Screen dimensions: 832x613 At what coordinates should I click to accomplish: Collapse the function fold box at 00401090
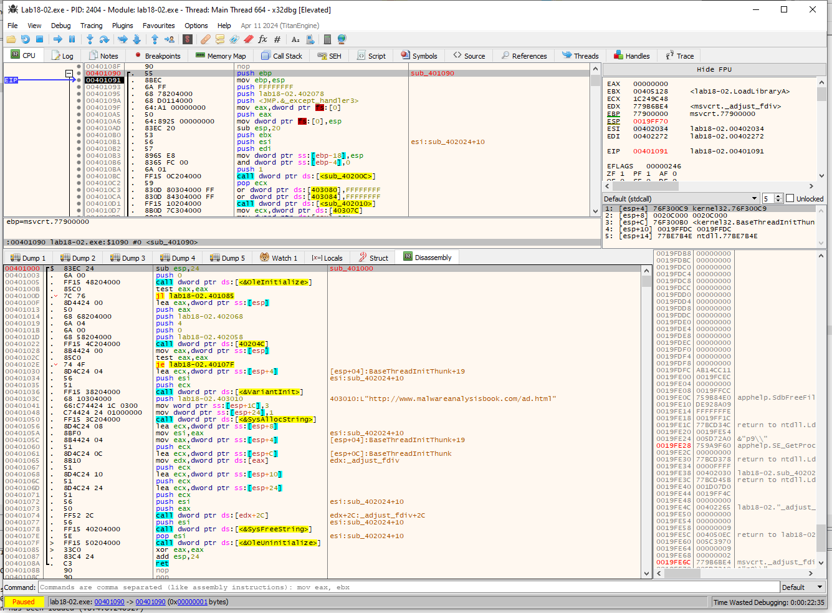click(69, 74)
